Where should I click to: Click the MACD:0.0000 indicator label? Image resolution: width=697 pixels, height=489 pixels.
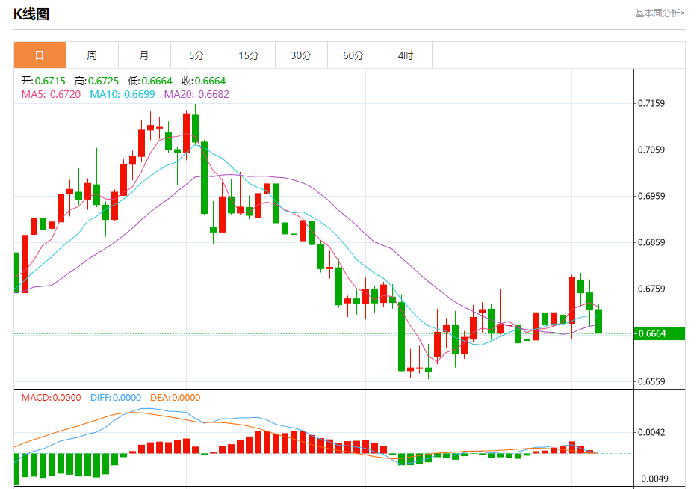coord(51,397)
